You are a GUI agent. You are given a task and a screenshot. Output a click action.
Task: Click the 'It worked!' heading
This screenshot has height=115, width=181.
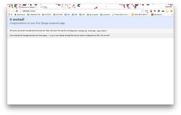(x=17, y=19)
